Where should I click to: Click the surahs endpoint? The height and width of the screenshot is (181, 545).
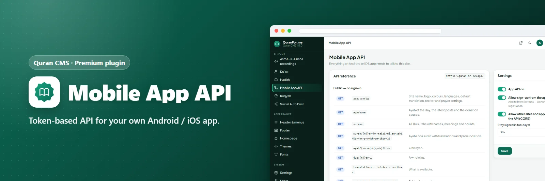(358, 124)
